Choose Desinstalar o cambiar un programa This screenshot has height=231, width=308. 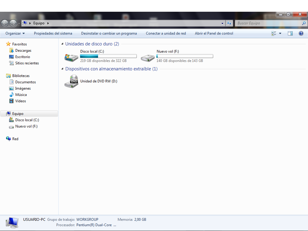point(109,33)
